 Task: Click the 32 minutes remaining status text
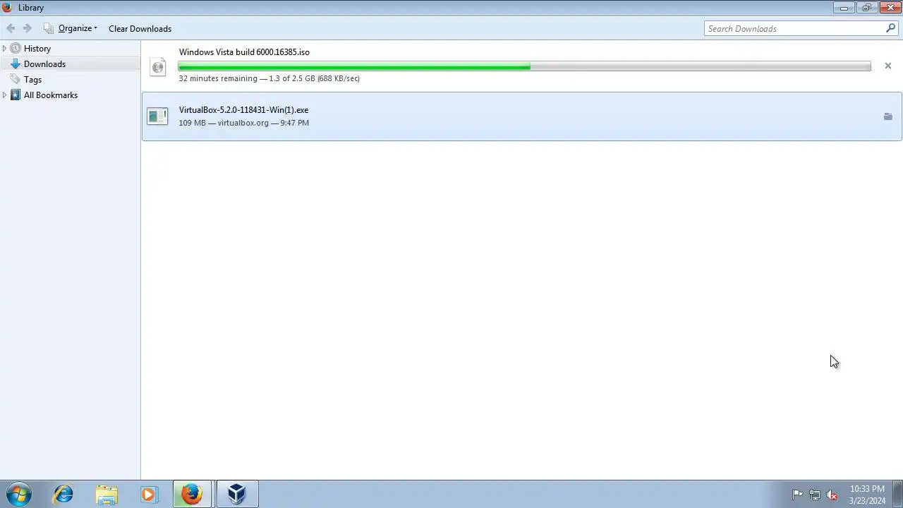(269, 78)
